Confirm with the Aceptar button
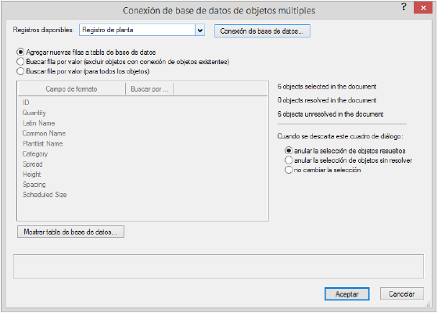The height and width of the screenshot is (313, 438). click(347, 294)
